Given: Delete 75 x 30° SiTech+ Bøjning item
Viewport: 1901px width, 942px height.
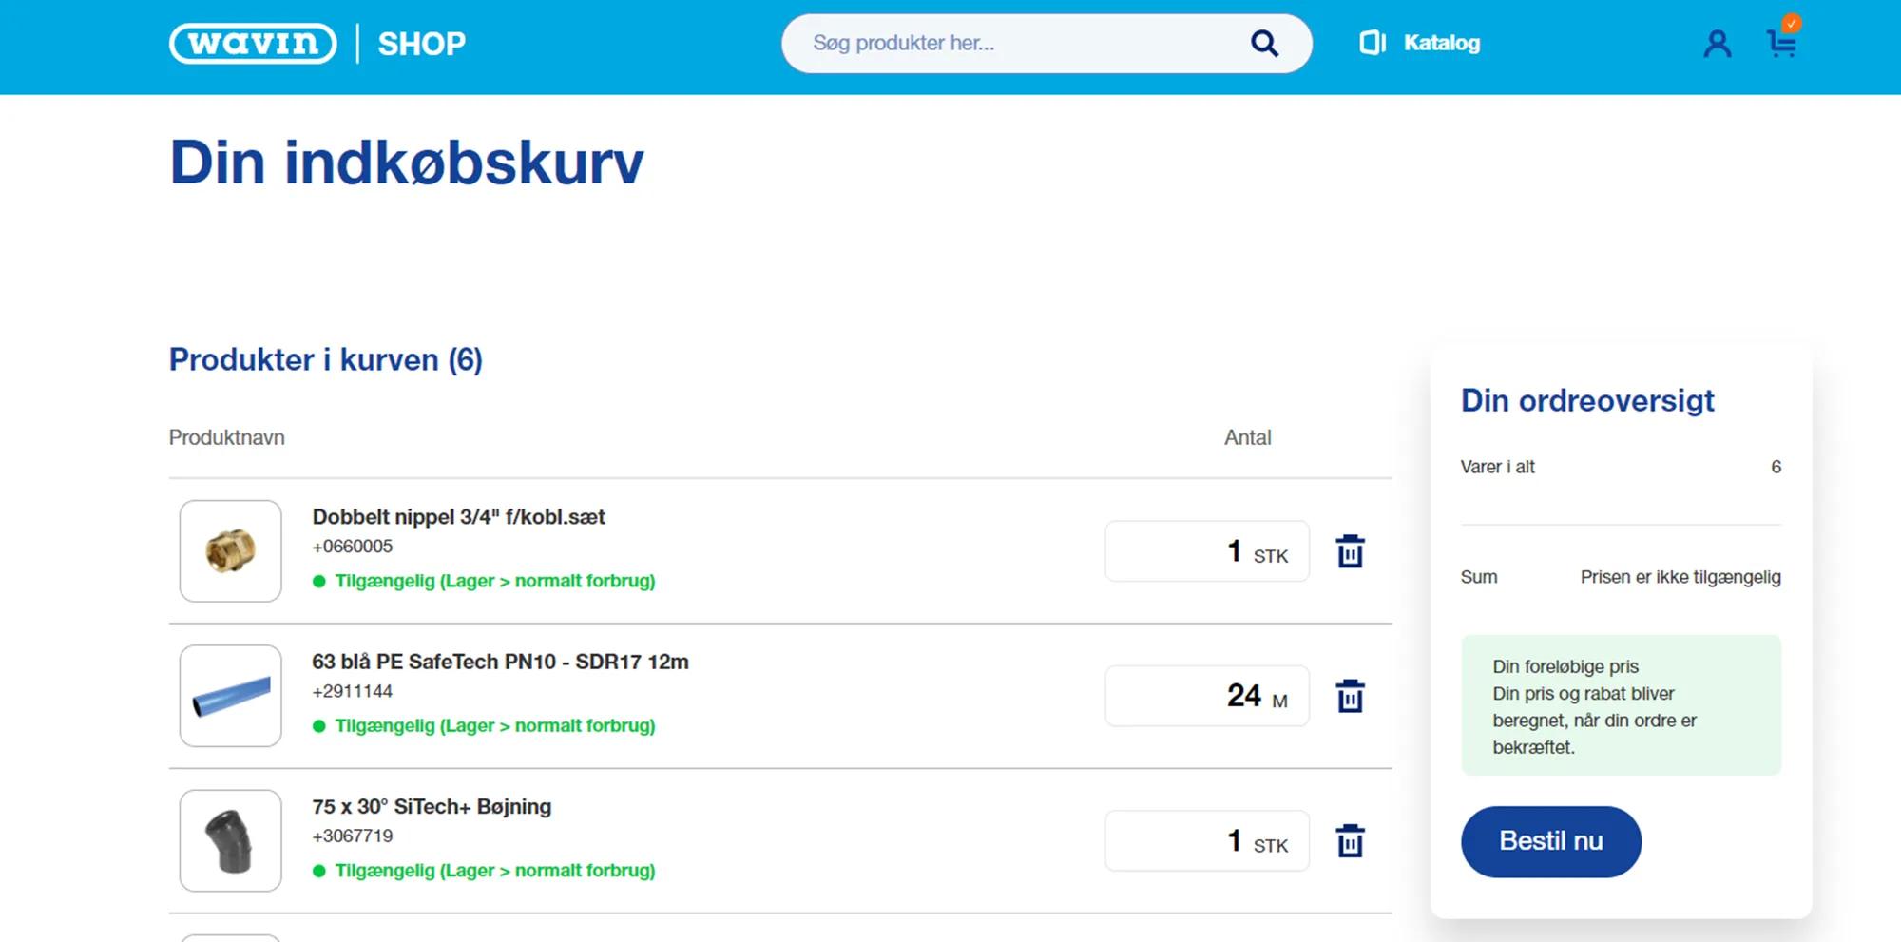Looking at the screenshot, I should click(1350, 841).
